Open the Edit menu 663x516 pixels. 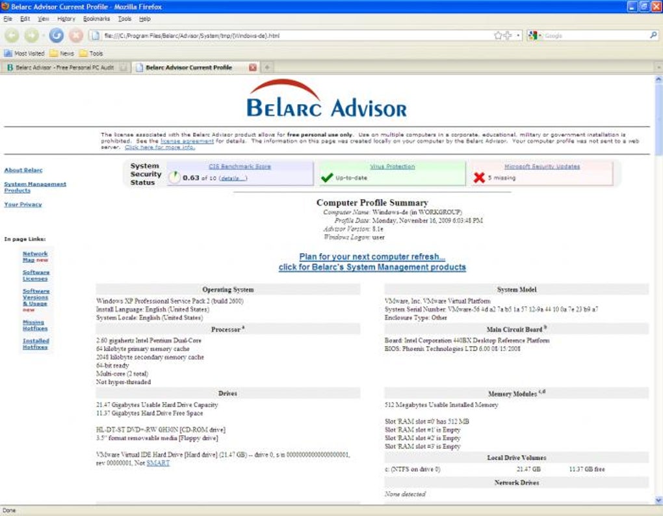[25, 19]
